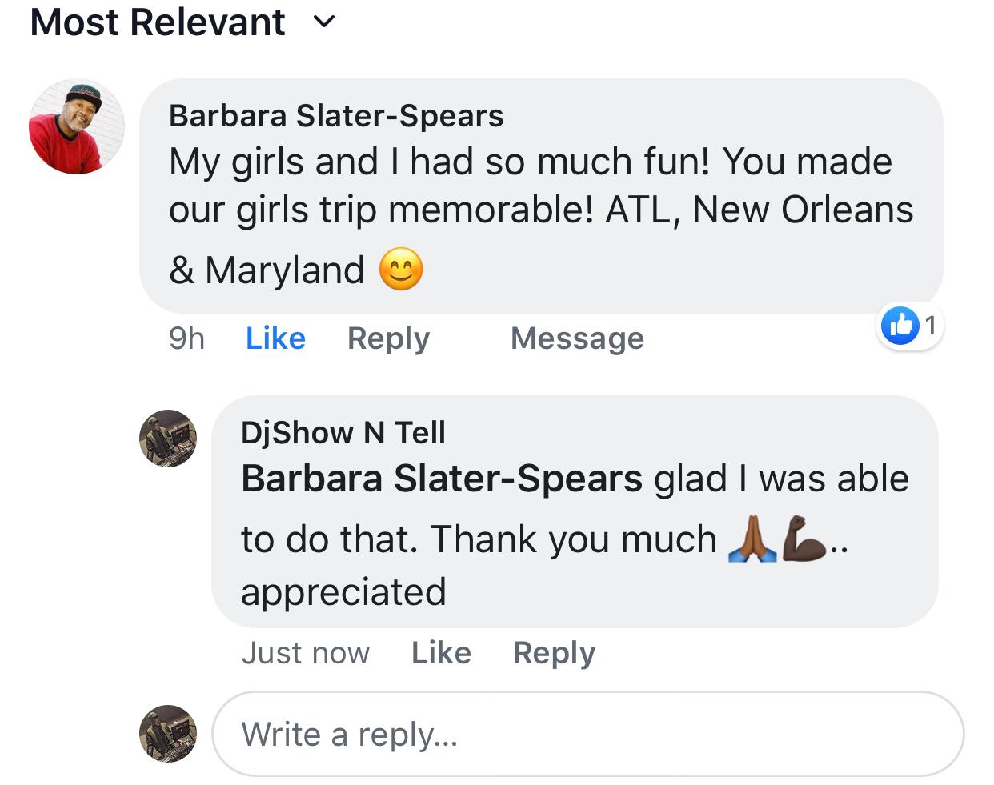Click the Barbara Slater-Spears comment author name
Image resolution: width=994 pixels, height=785 pixels.
pos(336,116)
